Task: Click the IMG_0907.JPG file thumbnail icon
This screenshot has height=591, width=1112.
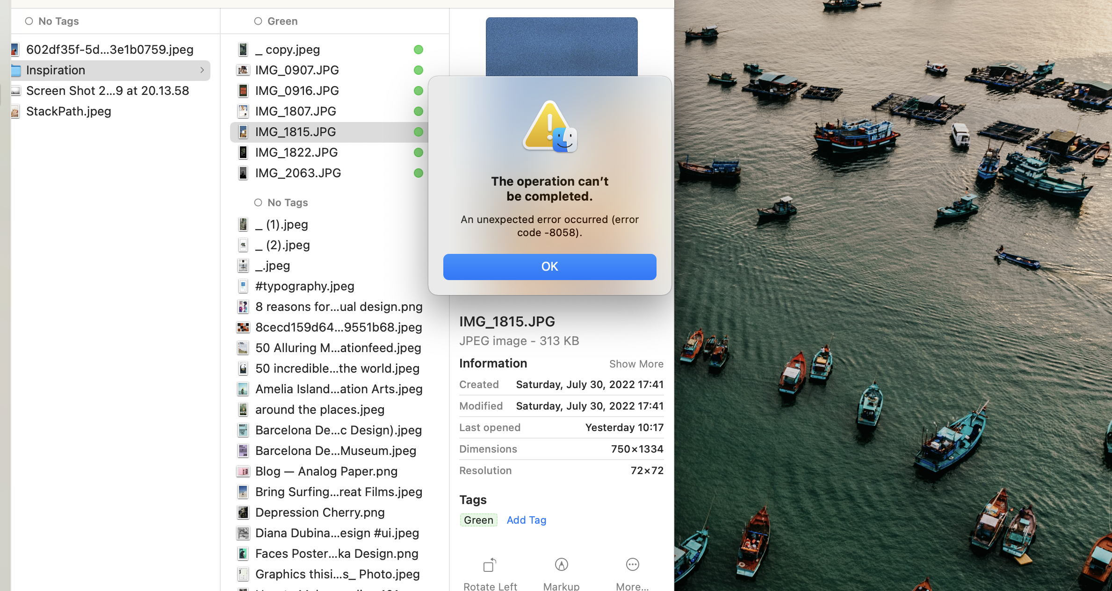Action: [x=243, y=70]
